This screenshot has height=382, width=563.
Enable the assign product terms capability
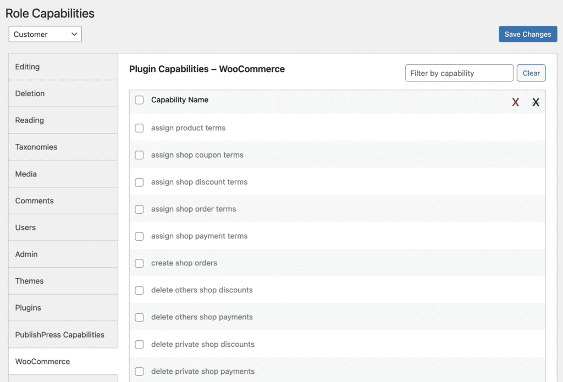[x=139, y=128]
